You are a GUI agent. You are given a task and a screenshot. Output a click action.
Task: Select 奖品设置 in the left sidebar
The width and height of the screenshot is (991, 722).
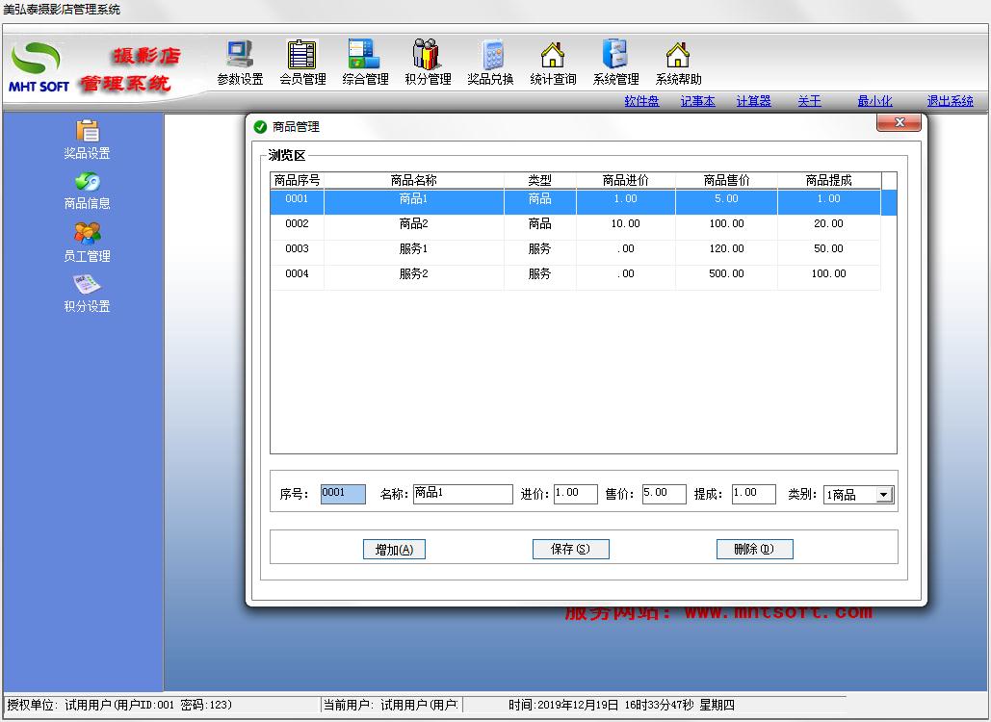click(88, 140)
